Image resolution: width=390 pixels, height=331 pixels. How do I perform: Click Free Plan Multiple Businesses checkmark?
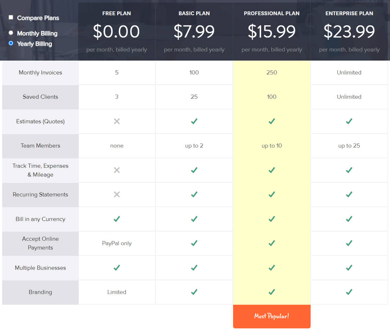[117, 268]
